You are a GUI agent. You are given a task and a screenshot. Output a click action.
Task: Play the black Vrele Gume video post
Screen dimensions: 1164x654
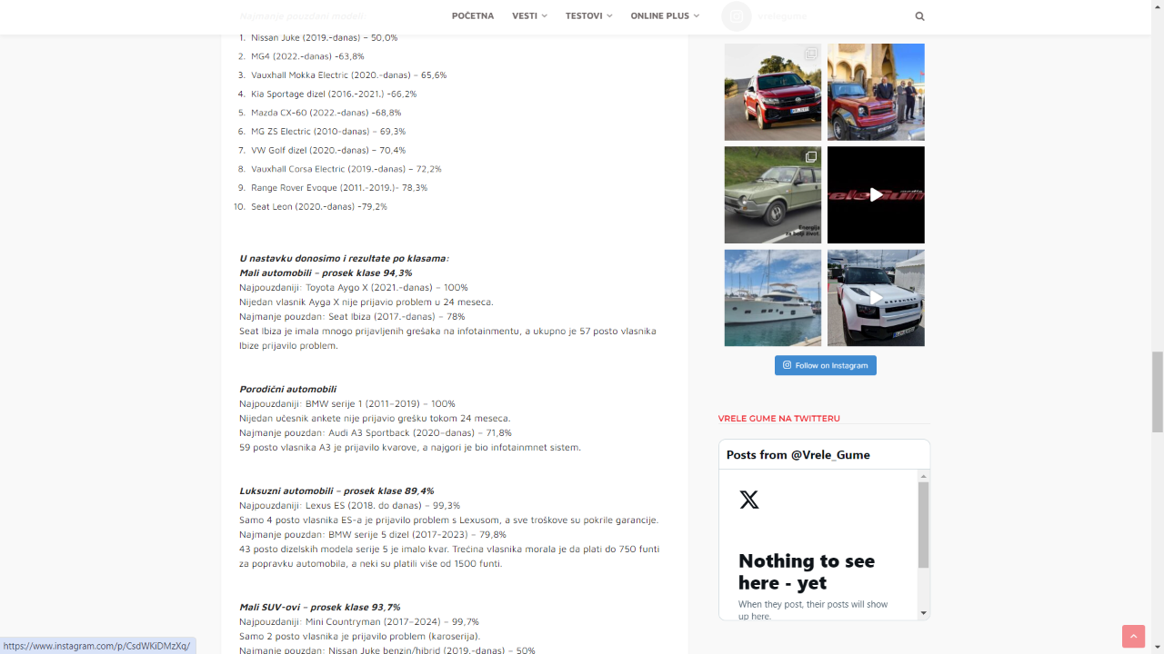tap(875, 194)
